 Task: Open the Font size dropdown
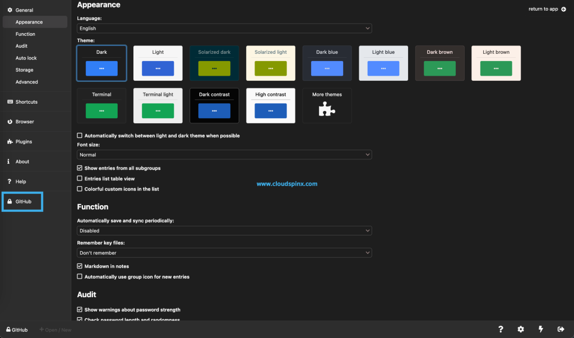tap(224, 154)
